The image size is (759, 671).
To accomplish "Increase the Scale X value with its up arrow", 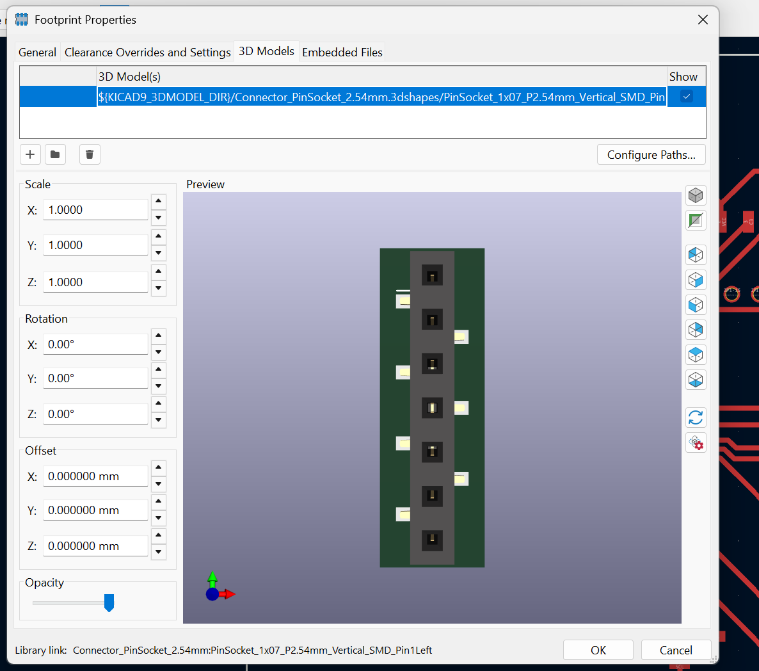I will point(158,200).
